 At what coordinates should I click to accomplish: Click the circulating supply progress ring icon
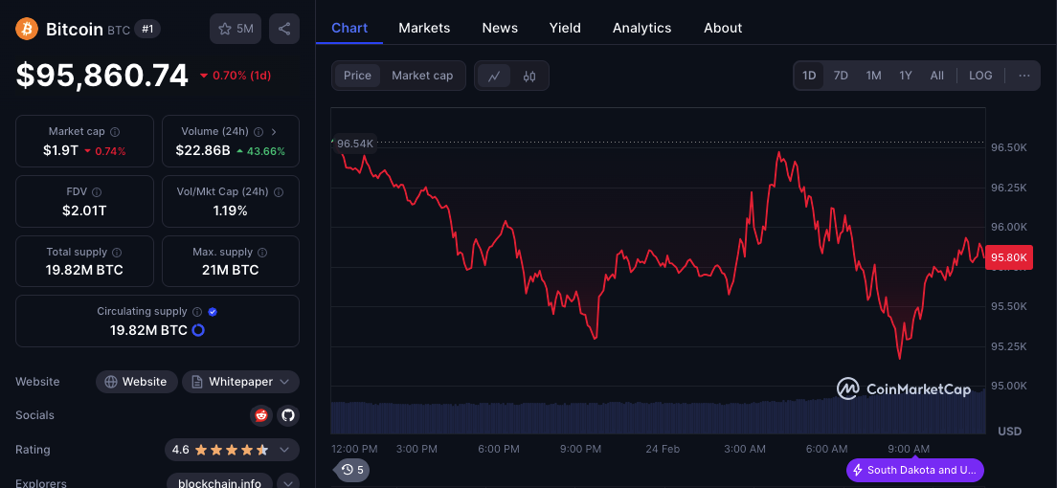pyautogui.click(x=198, y=330)
